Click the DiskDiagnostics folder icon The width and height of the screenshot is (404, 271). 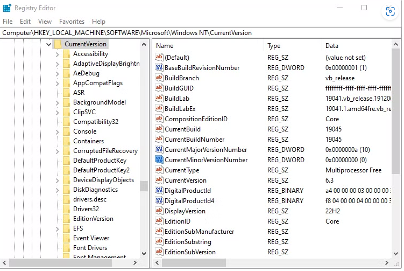67,190
